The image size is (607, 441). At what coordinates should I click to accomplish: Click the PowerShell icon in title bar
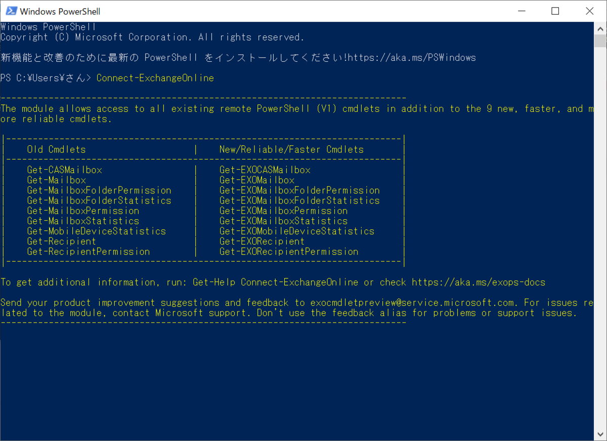coord(11,11)
